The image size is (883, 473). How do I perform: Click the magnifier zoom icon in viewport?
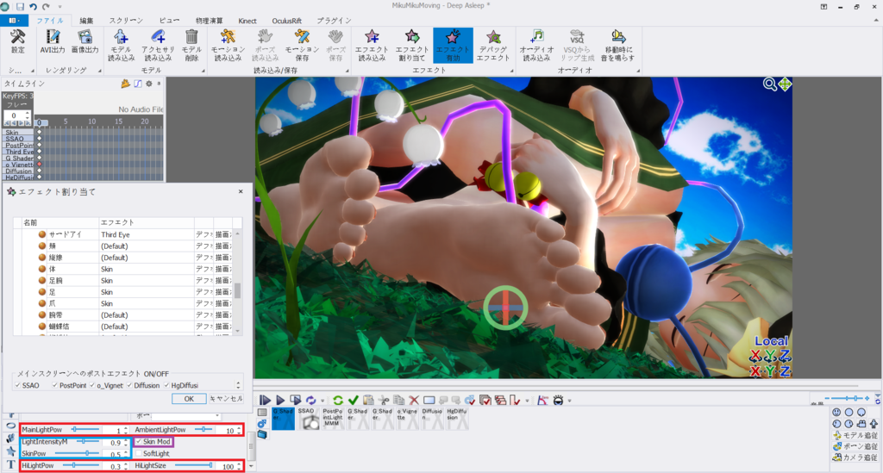coord(769,84)
